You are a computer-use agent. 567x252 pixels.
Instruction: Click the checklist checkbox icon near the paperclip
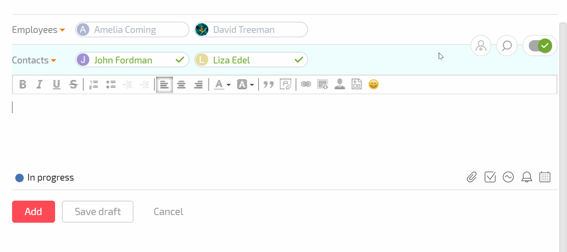pos(490,177)
